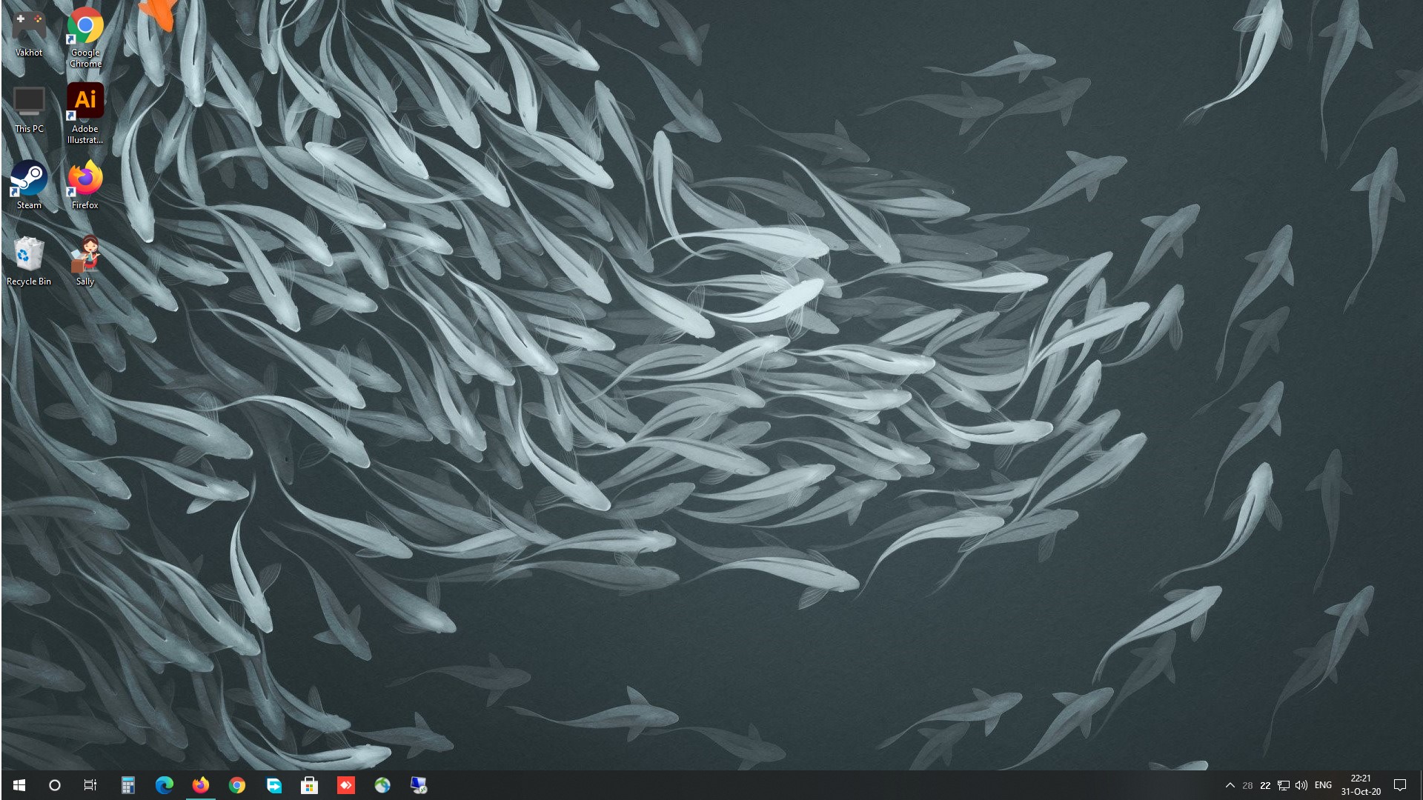Select the This PC desktop icon
Viewport: 1423px width, 800px height.
point(29,110)
